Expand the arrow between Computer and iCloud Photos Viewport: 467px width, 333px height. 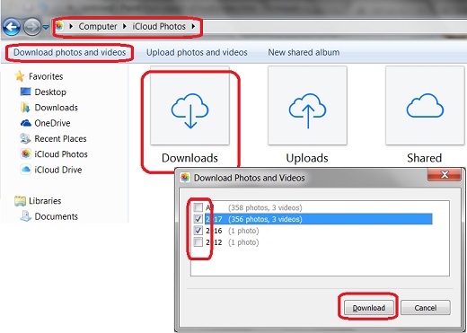pyautogui.click(x=125, y=26)
